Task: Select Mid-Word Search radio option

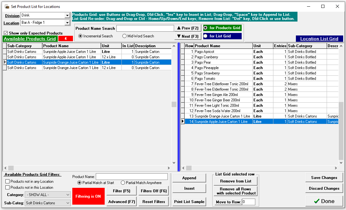Action: [124, 36]
